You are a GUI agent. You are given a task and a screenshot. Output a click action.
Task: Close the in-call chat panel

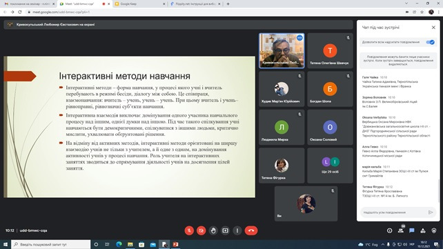(x=433, y=28)
